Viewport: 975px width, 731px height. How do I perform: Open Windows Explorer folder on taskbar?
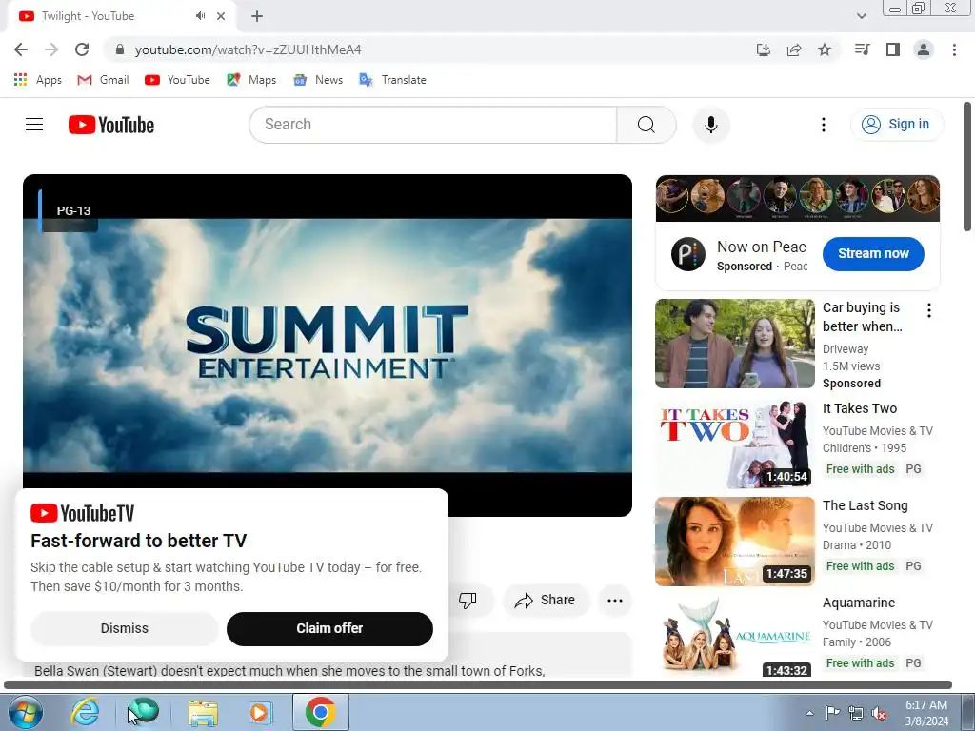point(203,712)
